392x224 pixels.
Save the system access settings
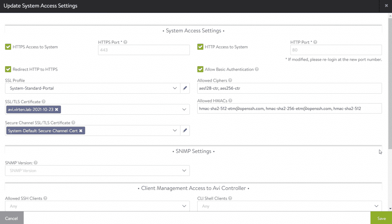[381, 218]
